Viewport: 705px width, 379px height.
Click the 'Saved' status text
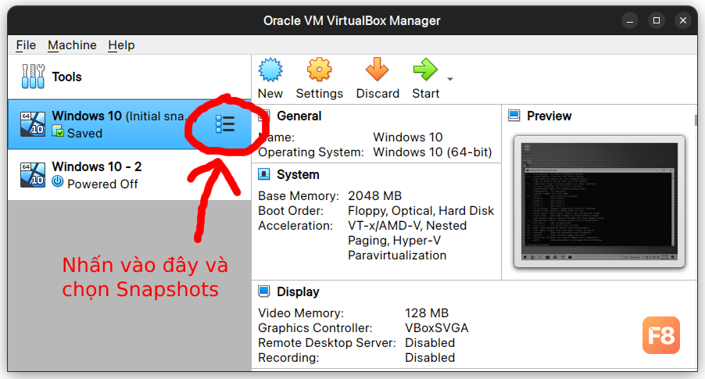click(85, 134)
